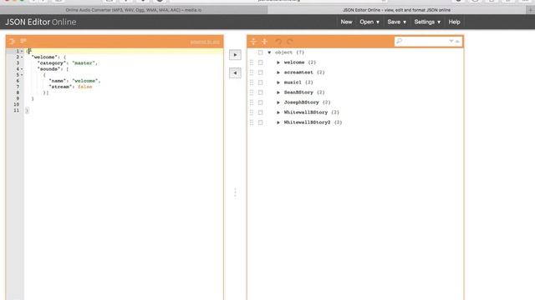Fold code at line 2 gutter arrow
Screen dimensions: 535x300
22,57
